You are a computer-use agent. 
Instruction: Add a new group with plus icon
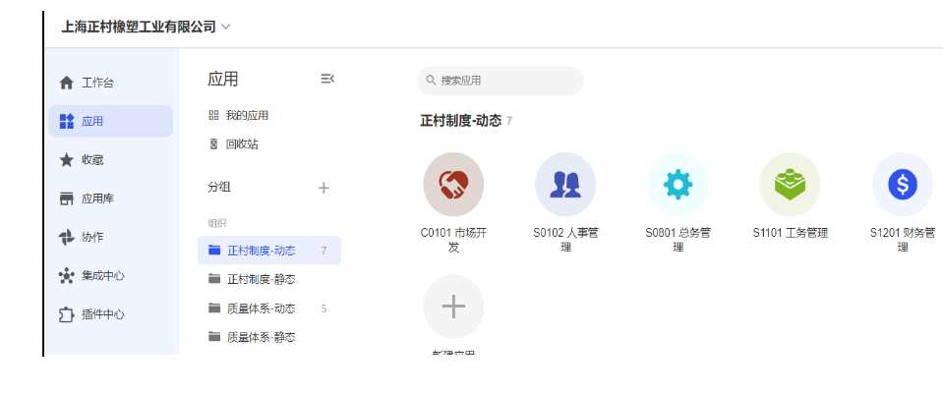tap(324, 188)
